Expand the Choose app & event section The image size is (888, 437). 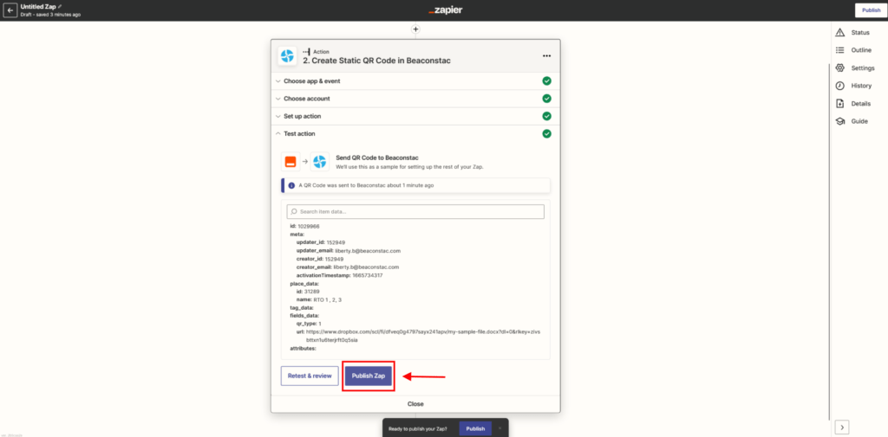click(415, 80)
